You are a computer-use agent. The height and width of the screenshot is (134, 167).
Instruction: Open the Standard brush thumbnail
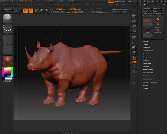[7, 19]
